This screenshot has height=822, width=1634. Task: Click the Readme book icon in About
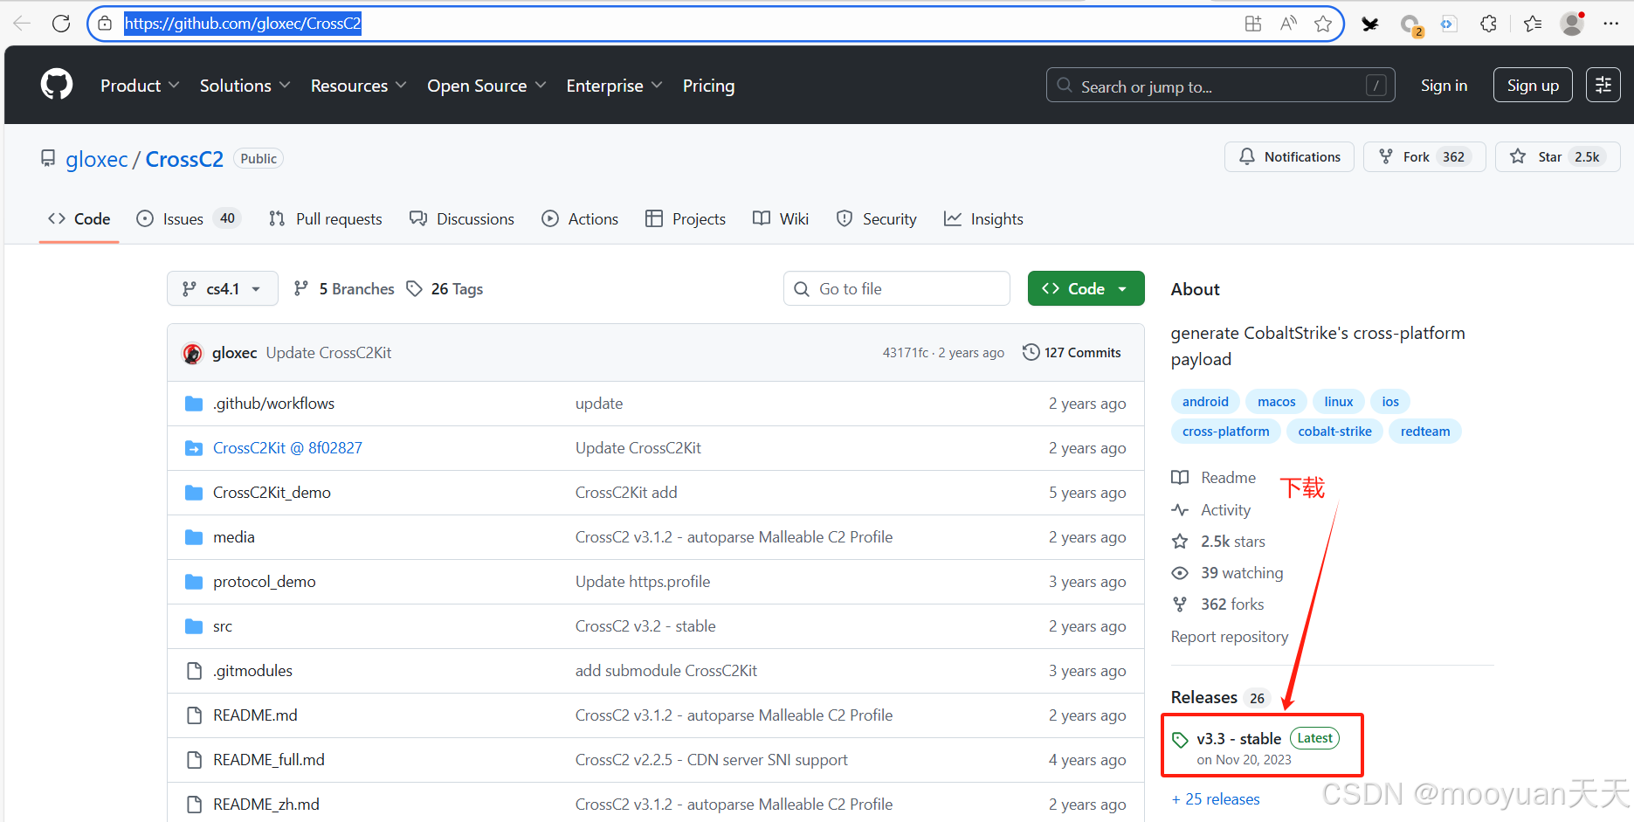tap(1180, 478)
